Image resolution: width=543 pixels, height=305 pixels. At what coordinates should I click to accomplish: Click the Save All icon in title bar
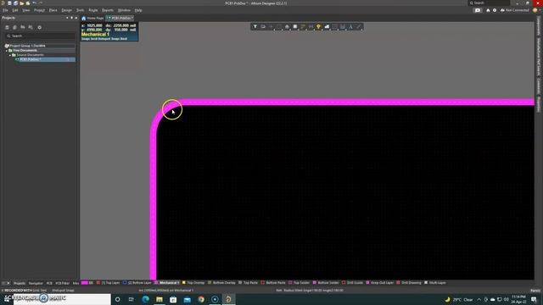(15, 3)
